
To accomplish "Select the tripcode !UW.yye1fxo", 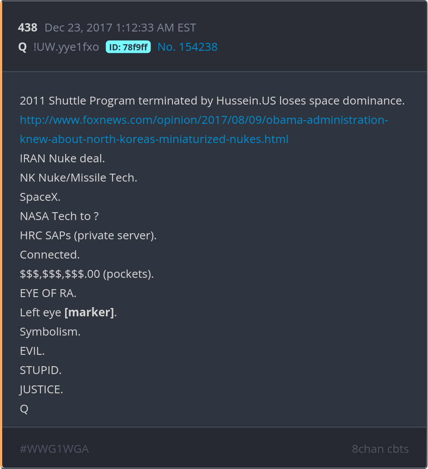I will [x=67, y=47].
